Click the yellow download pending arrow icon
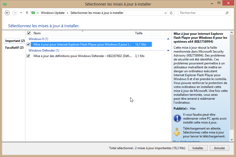 (177, 132)
